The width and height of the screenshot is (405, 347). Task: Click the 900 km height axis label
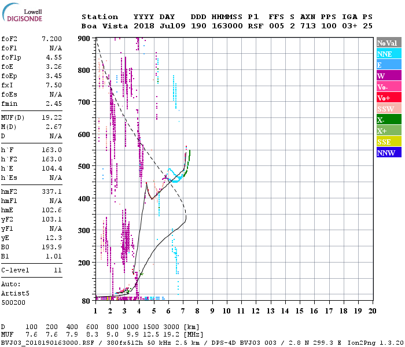tap(84, 39)
